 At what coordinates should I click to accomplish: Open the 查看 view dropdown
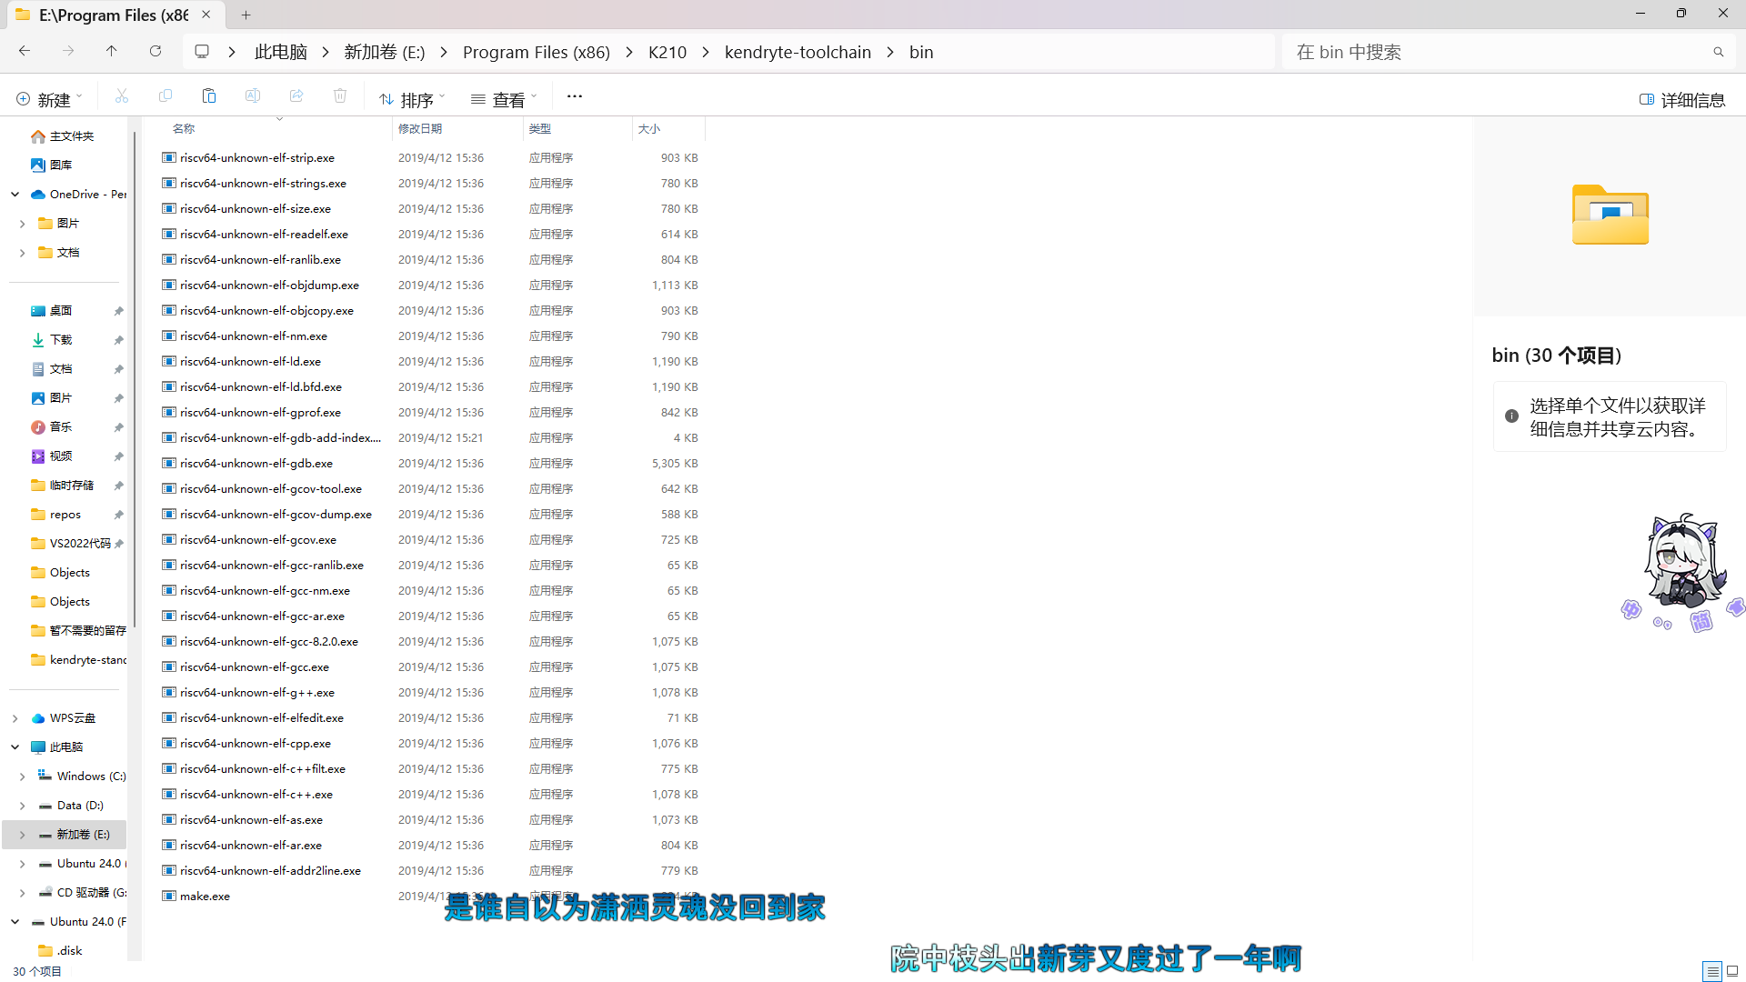pyautogui.click(x=504, y=99)
